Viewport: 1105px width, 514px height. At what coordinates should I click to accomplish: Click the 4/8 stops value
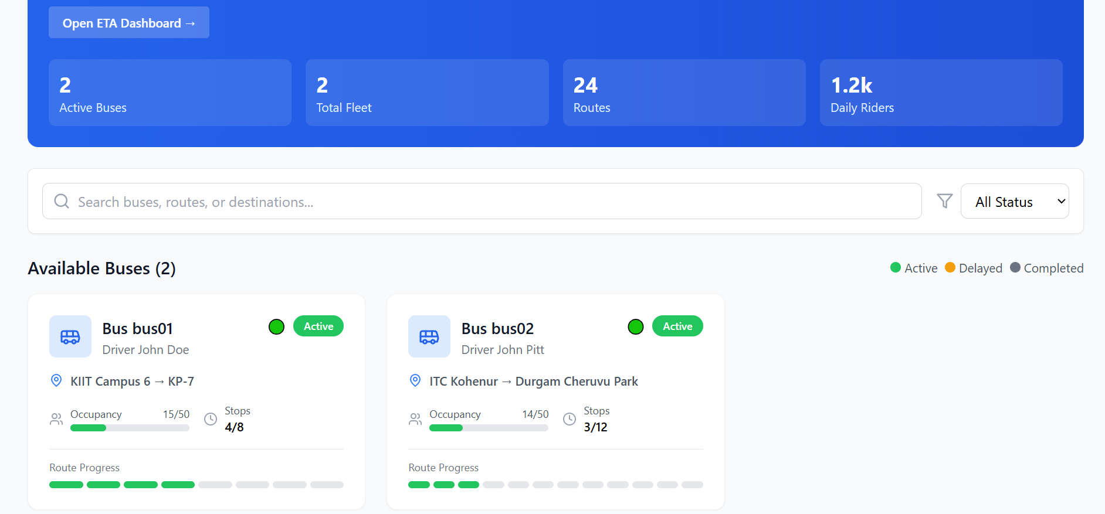(234, 427)
